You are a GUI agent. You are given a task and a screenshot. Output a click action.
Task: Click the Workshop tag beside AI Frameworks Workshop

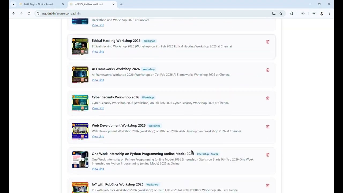point(148,69)
